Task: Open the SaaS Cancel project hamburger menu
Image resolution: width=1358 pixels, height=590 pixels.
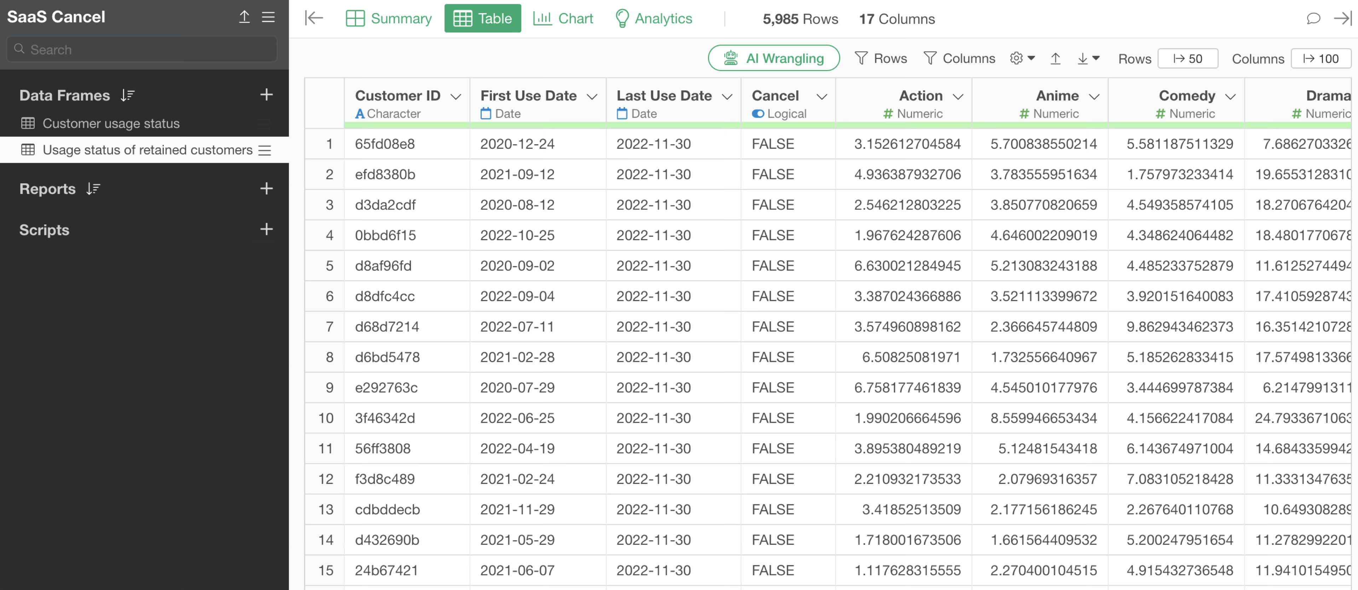Action: click(x=268, y=17)
